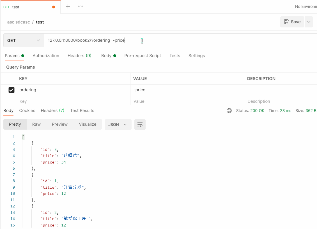The image size is (317, 229).
Task: Open a new request tab with plus icon
Action: pos(68,6)
